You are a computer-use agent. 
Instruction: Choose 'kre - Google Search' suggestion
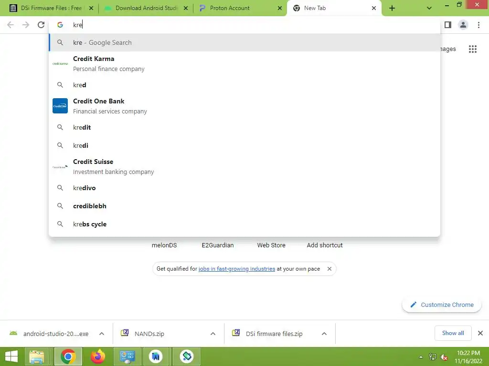tap(244, 42)
